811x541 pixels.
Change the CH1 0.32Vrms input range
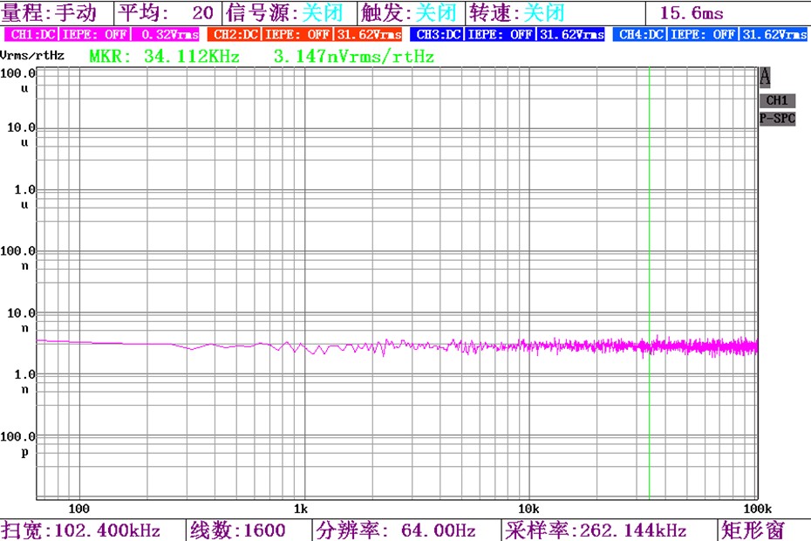[168, 35]
